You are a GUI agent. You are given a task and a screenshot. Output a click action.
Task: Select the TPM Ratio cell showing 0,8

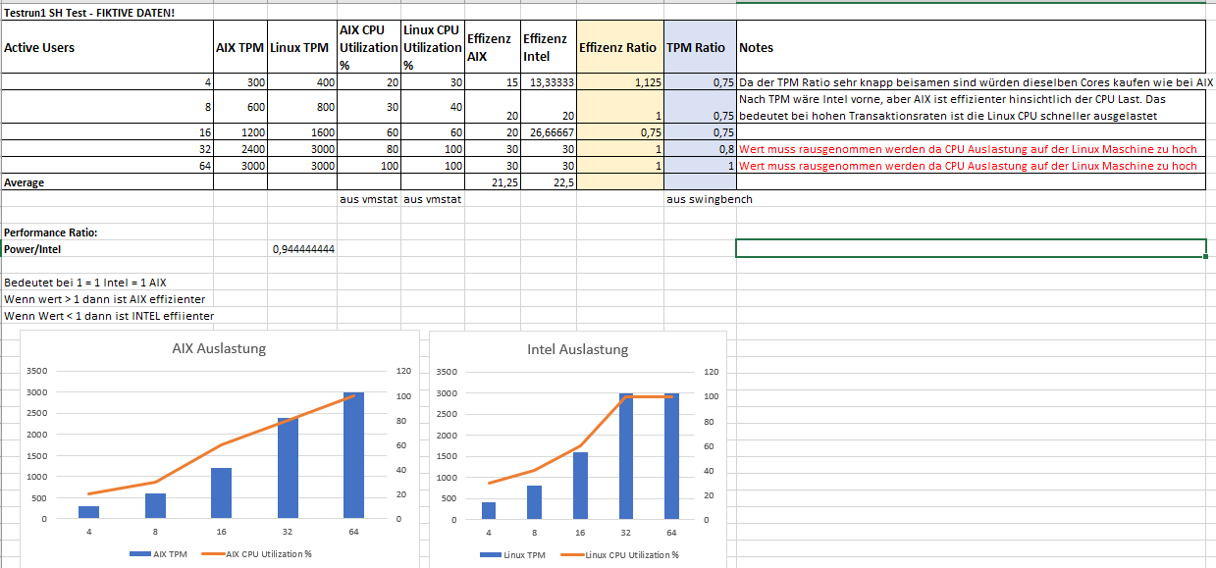[x=700, y=149]
